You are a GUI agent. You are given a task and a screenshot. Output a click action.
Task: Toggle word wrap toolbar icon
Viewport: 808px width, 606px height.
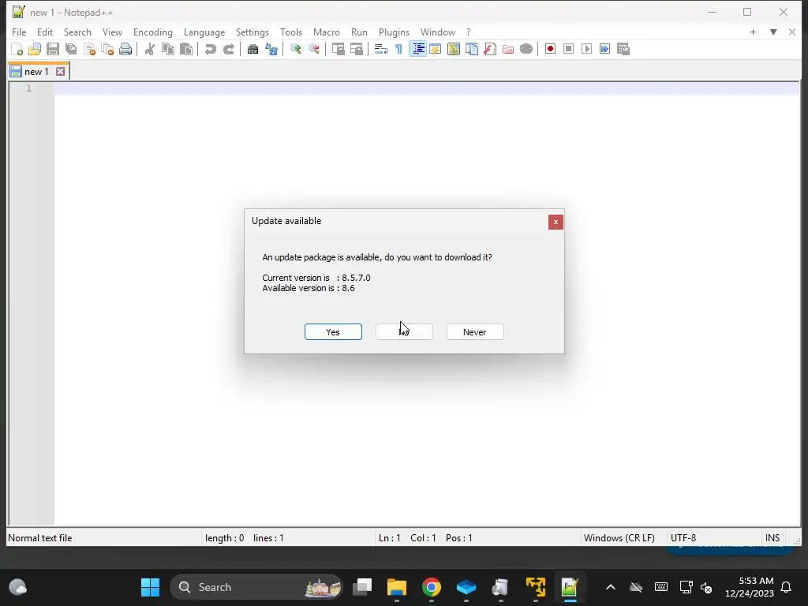tap(381, 49)
